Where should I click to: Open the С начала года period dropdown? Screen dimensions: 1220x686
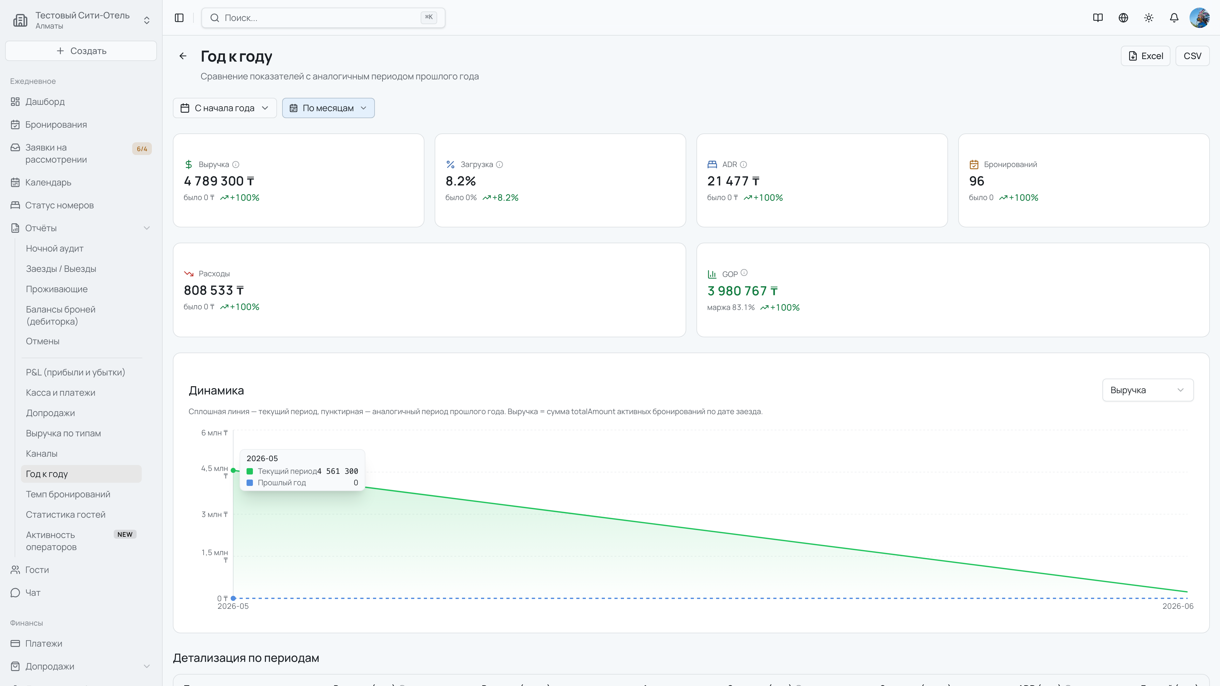[x=225, y=108]
